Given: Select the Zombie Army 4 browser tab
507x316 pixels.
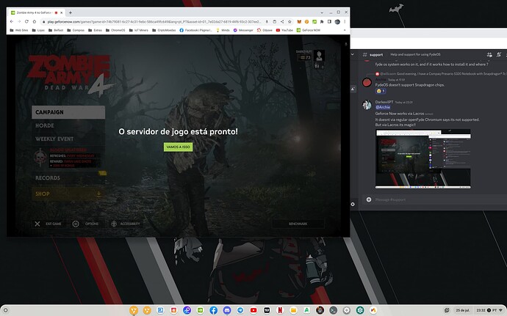Looking at the screenshot, I should click(x=37, y=12).
